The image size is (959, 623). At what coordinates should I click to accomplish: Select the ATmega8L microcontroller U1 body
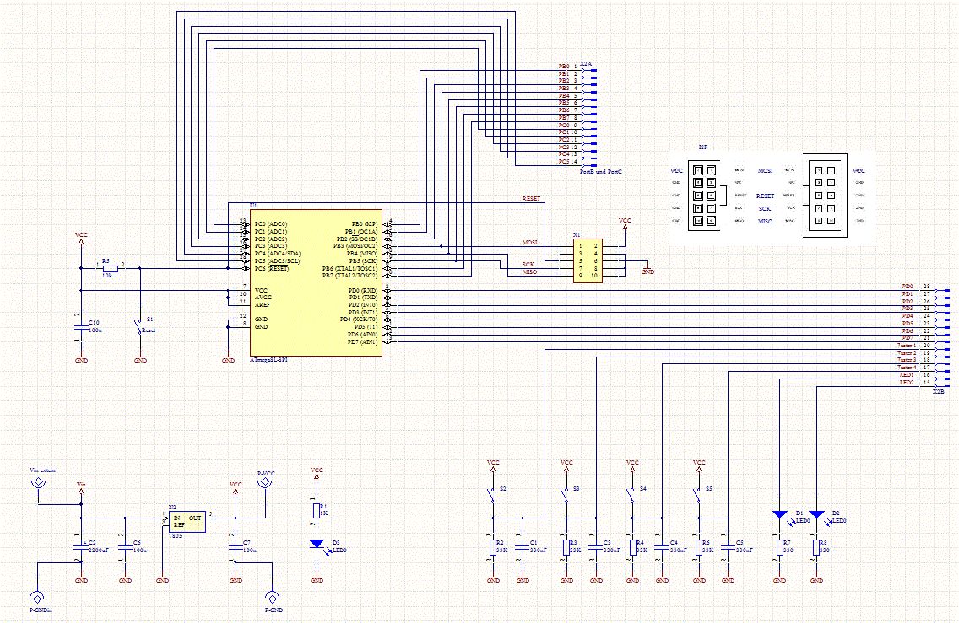coord(317,282)
